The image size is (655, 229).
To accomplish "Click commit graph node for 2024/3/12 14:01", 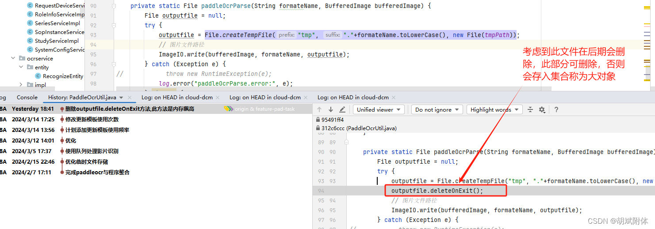I will pos(61,140).
